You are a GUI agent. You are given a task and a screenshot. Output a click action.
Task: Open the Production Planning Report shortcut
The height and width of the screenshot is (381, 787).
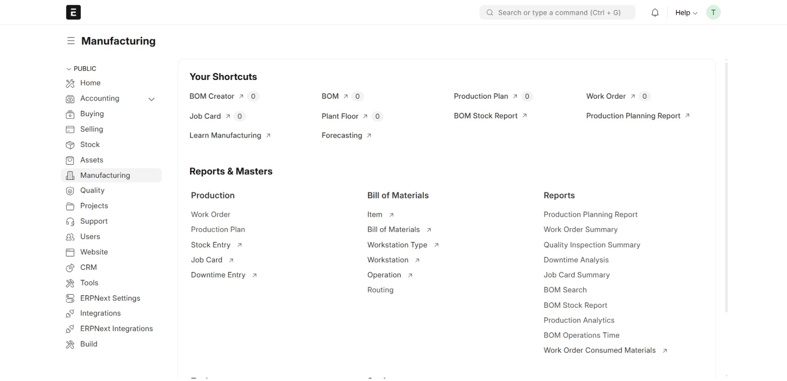(x=633, y=116)
